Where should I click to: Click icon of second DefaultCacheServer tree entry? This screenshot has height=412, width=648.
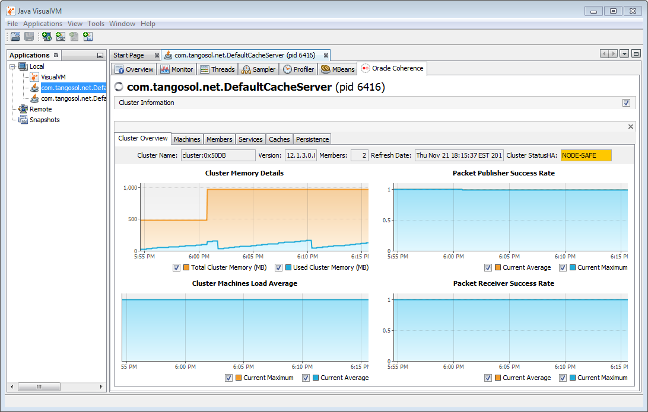pos(34,98)
